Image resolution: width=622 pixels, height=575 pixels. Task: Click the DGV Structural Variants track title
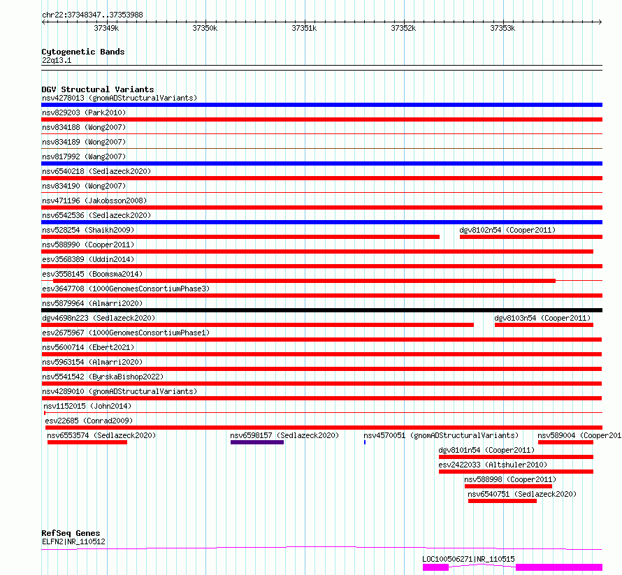pos(98,89)
